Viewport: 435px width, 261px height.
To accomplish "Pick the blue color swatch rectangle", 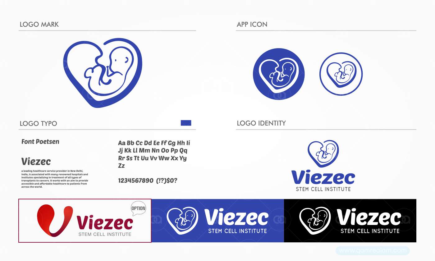I will click(x=186, y=123).
